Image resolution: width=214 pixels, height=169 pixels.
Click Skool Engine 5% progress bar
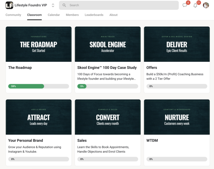tap(108, 86)
